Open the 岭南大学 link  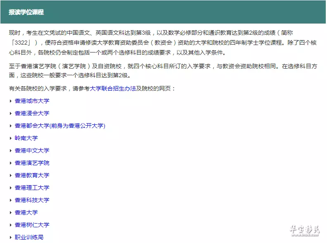(x=26, y=138)
